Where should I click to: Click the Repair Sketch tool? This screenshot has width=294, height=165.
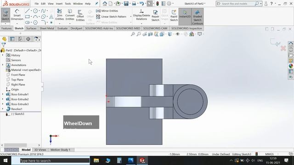[155, 15]
